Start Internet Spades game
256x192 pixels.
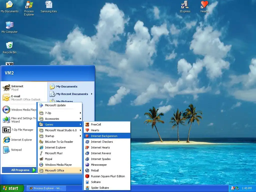coord(107,159)
